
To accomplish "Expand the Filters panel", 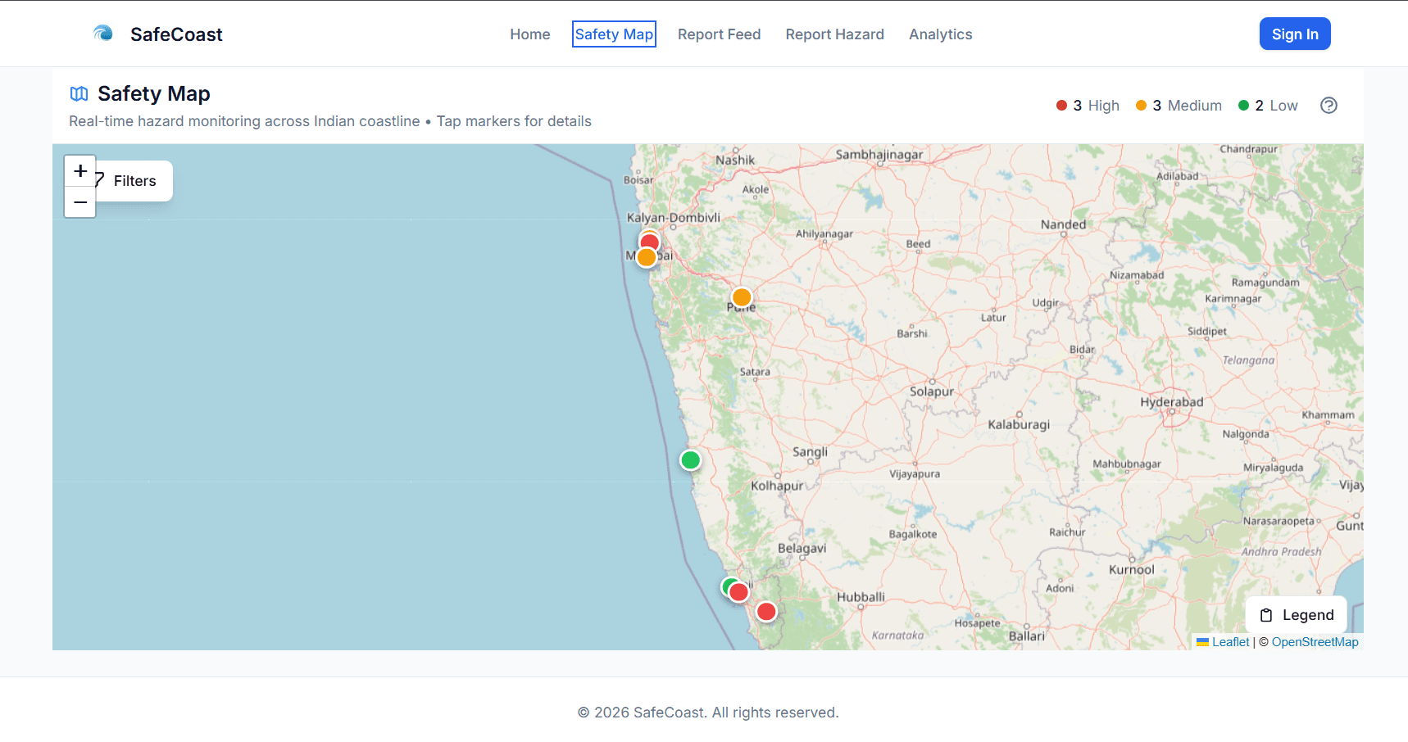I will pos(135,180).
